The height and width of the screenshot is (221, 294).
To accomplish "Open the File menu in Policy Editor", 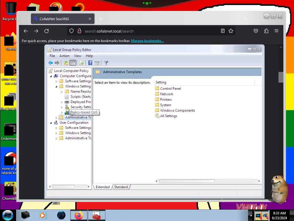I will (52, 56).
